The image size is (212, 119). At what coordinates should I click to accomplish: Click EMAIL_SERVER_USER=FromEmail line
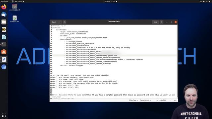pyautogui.click(x=90, y=61)
